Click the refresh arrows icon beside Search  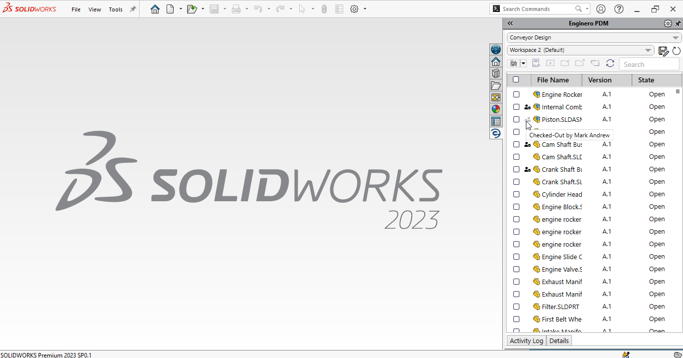610,63
